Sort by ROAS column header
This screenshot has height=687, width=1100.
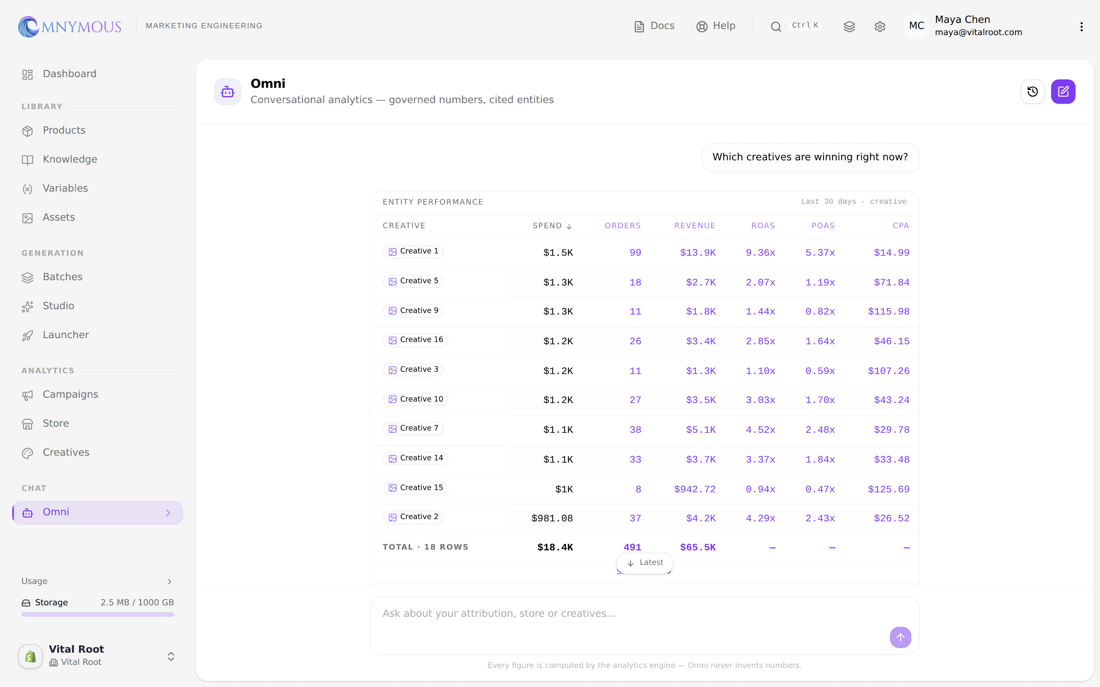[763, 226]
